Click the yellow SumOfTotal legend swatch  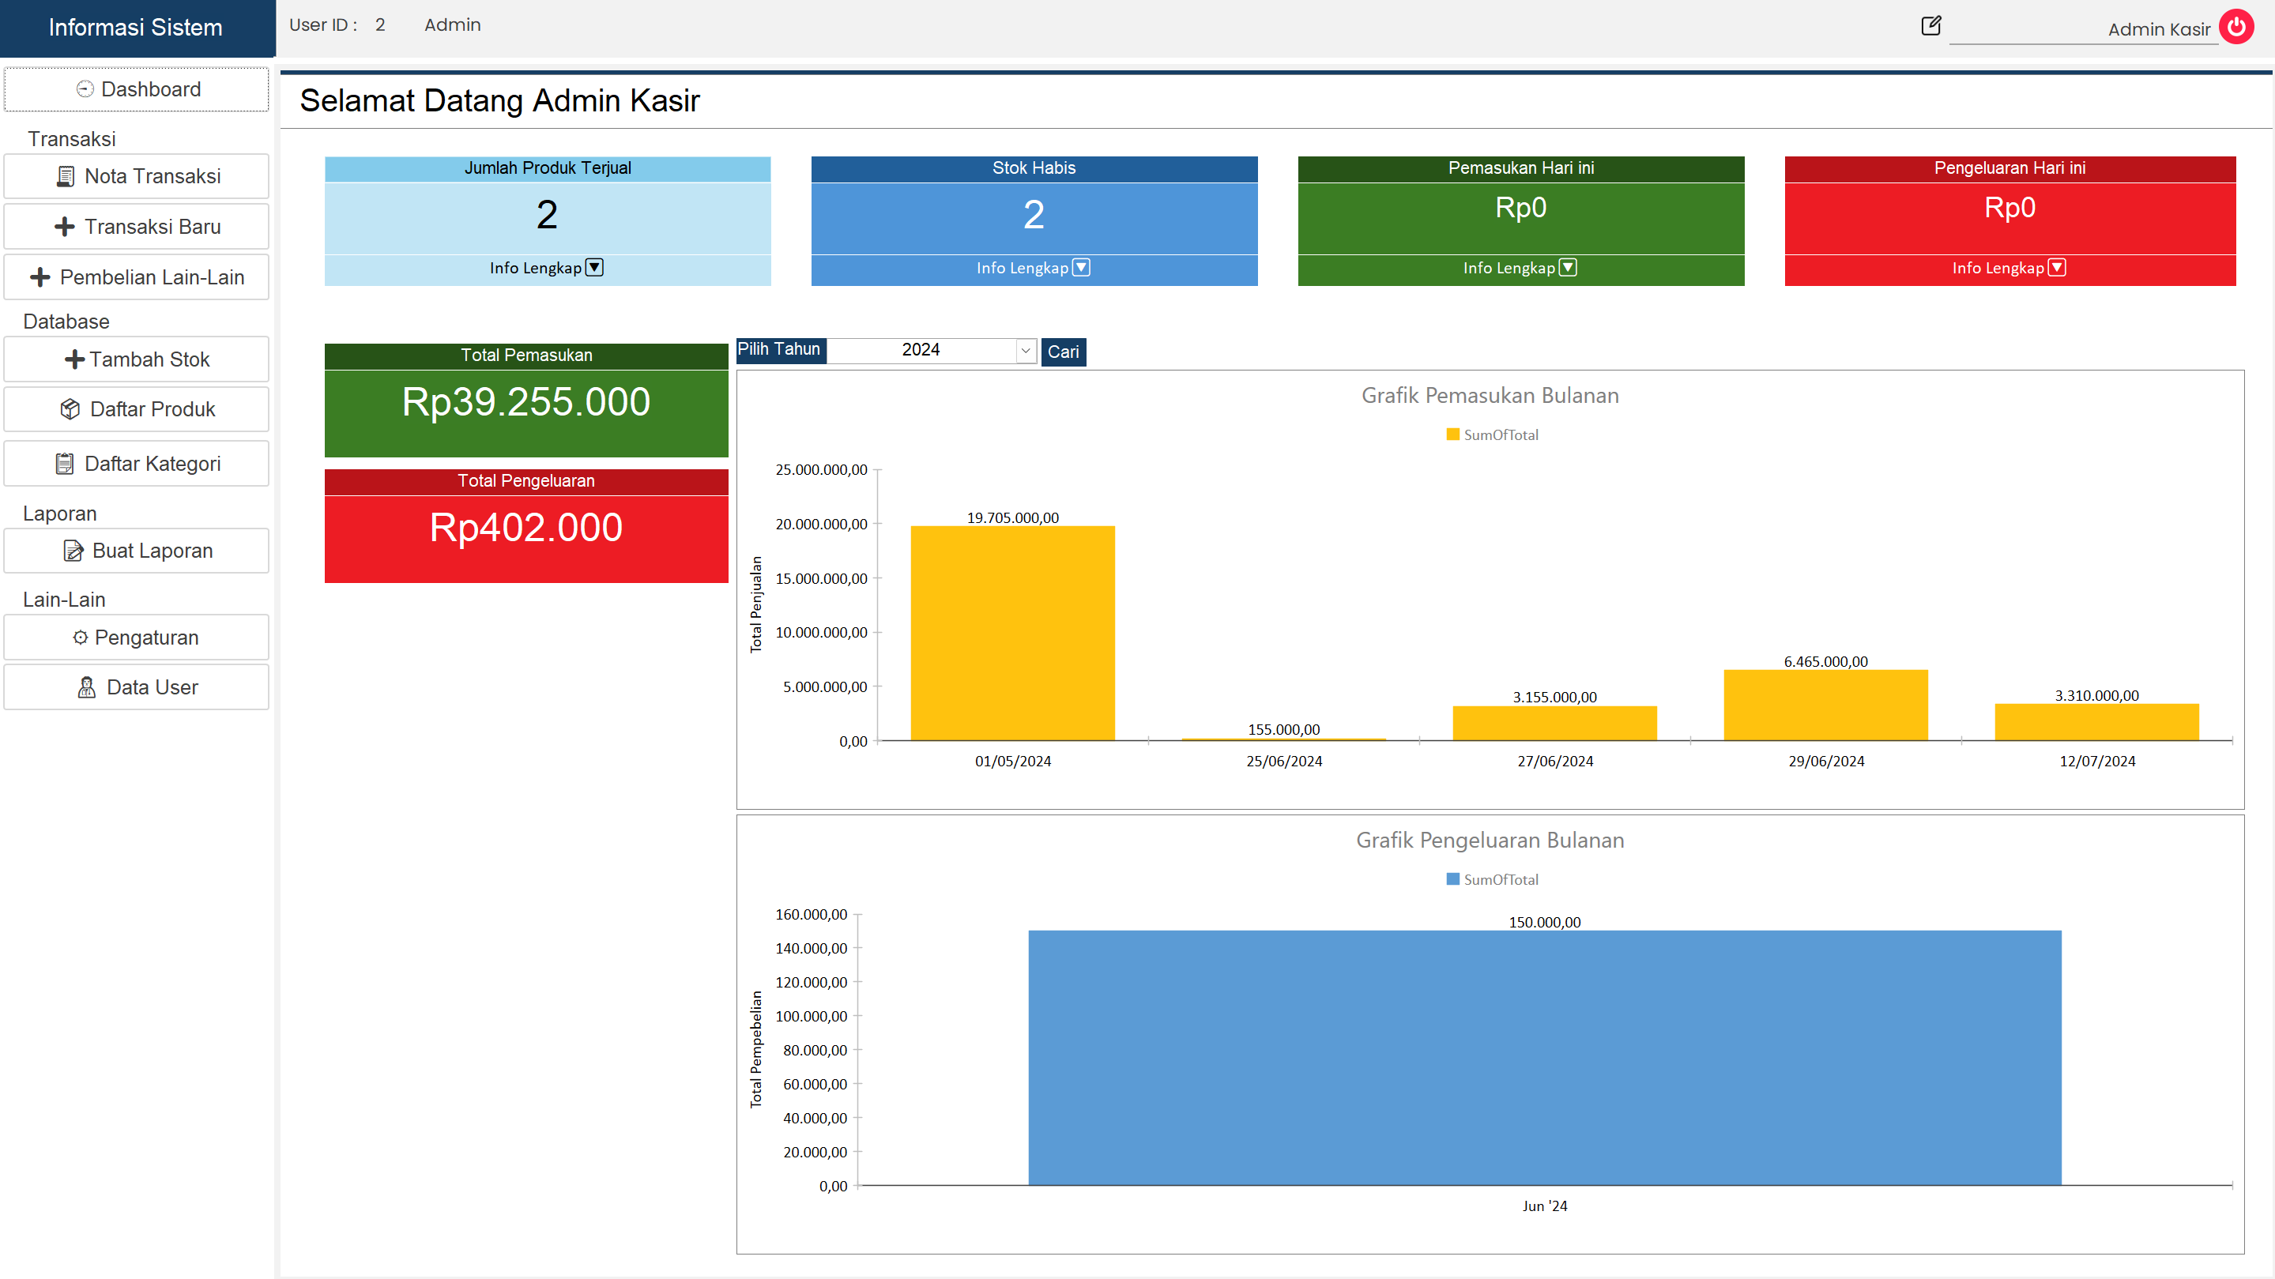(x=1452, y=434)
